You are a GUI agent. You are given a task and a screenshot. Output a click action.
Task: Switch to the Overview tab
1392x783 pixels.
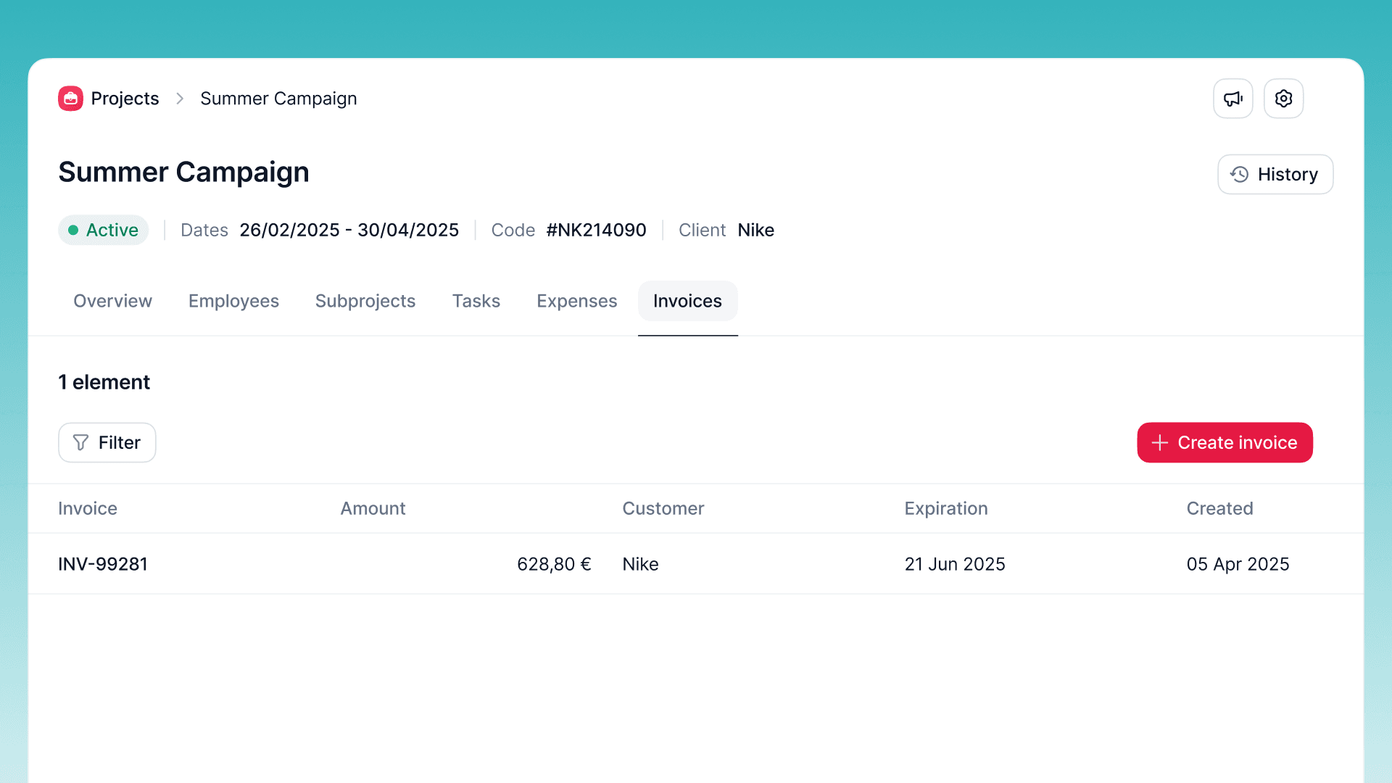[112, 301]
